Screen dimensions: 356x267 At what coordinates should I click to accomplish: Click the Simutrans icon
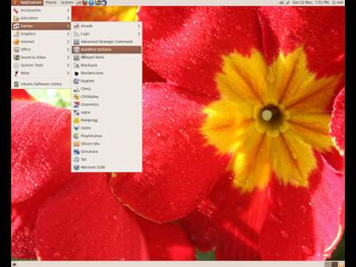tap(76, 152)
